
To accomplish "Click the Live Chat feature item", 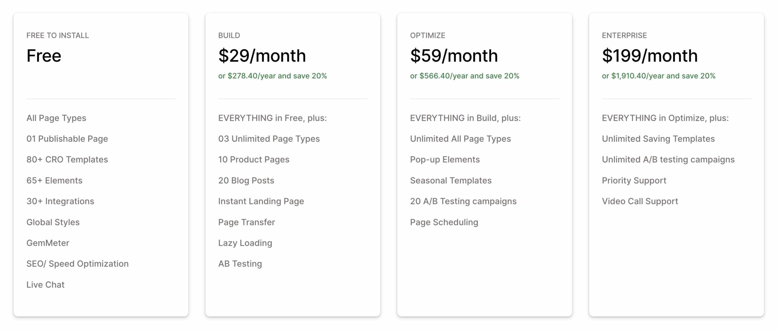I will [x=45, y=285].
